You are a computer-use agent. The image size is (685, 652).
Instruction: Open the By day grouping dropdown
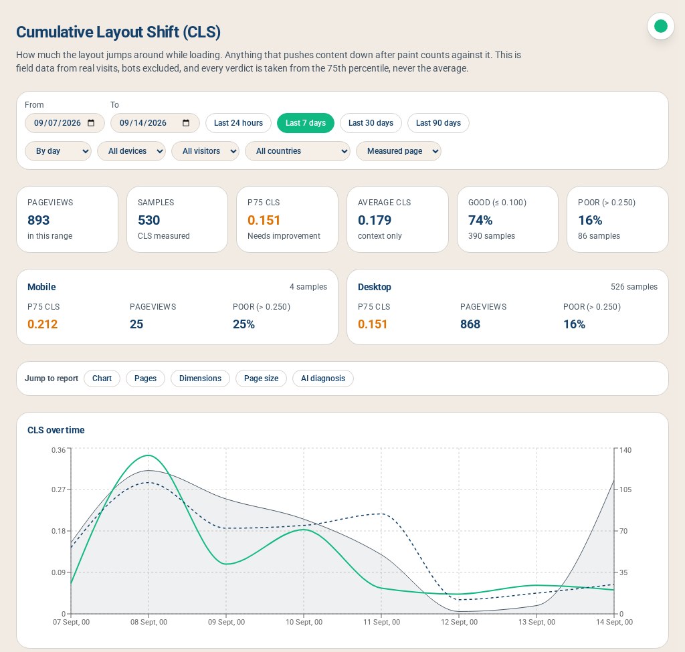[x=58, y=151]
